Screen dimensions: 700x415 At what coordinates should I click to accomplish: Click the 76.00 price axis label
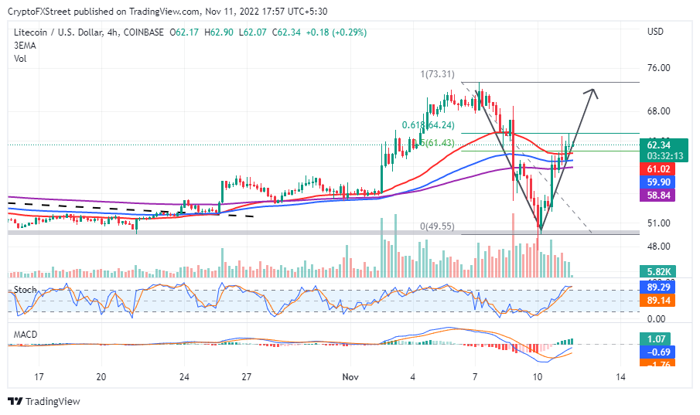pyautogui.click(x=659, y=68)
